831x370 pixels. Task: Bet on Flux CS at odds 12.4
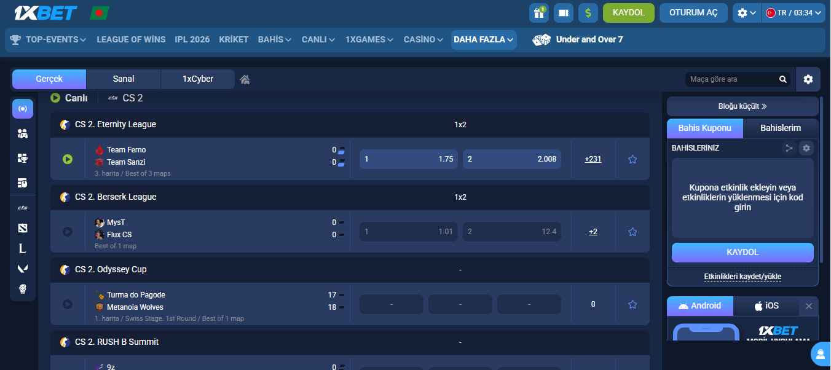pyautogui.click(x=512, y=232)
